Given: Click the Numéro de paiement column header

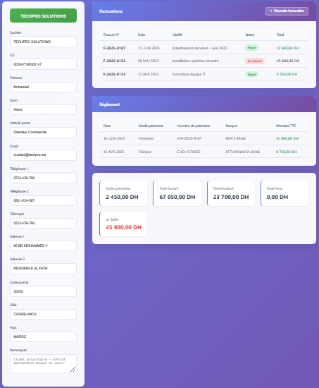Looking at the screenshot, I should [194, 126].
